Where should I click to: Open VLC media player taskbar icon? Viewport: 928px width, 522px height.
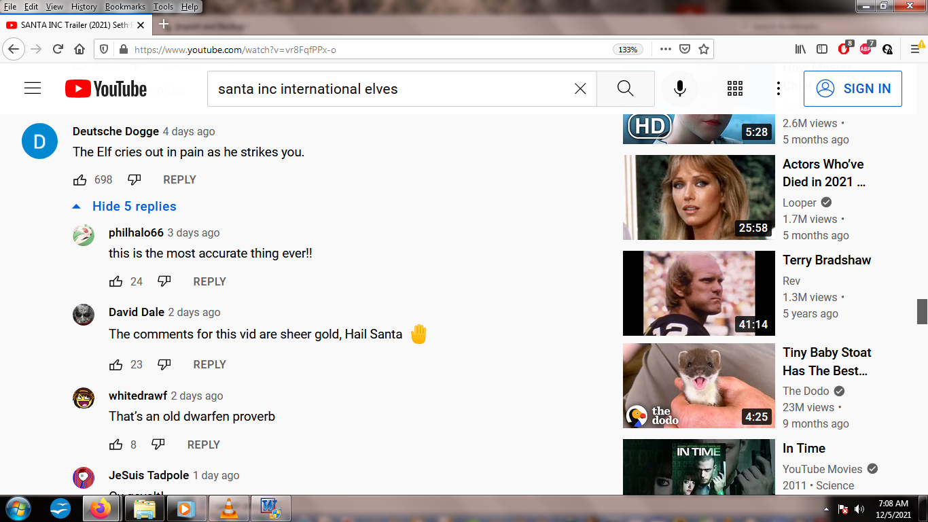click(229, 508)
